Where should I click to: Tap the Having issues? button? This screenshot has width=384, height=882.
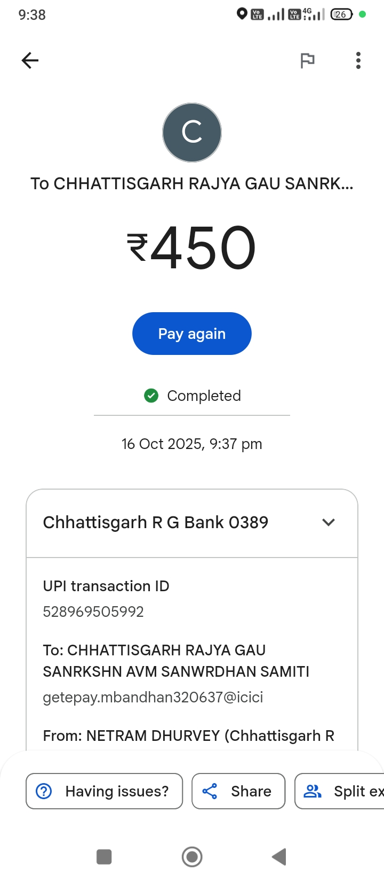tap(105, 791)
